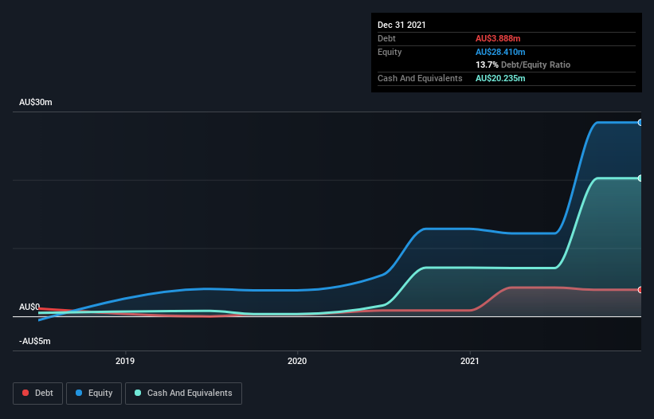Click Cash And Equivalents label in tooltip
The height and width of the screenshot is (419, 654).
[420, 78]
